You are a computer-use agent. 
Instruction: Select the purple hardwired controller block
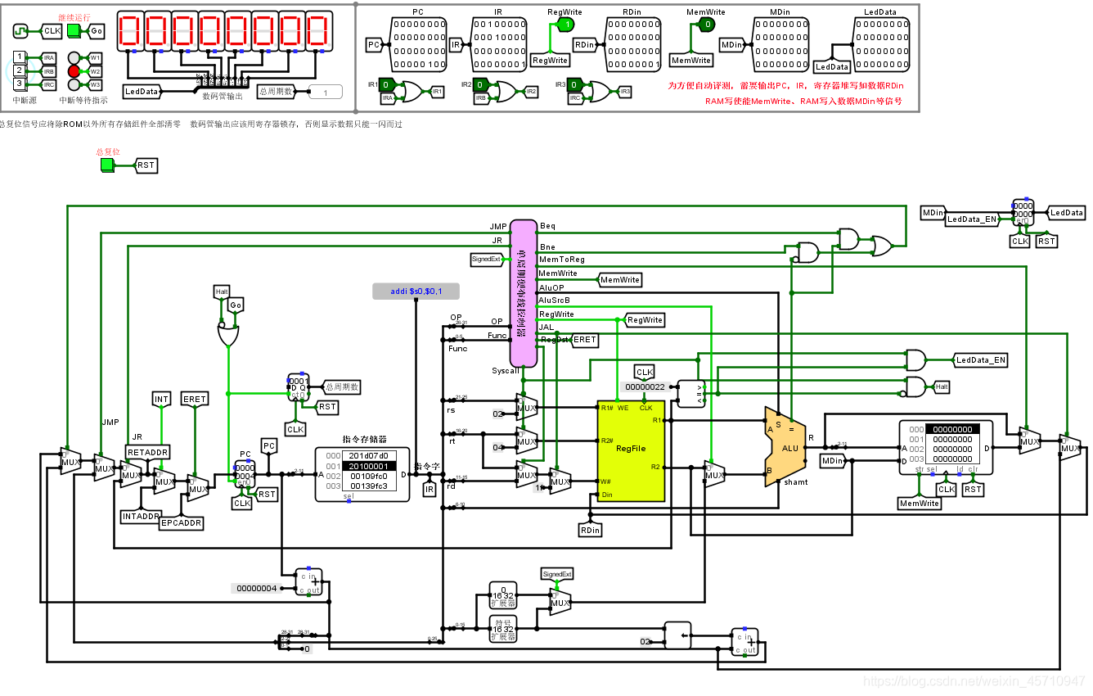524,293
